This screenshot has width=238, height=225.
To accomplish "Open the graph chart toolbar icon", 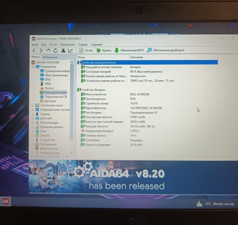I will [71, 50].
